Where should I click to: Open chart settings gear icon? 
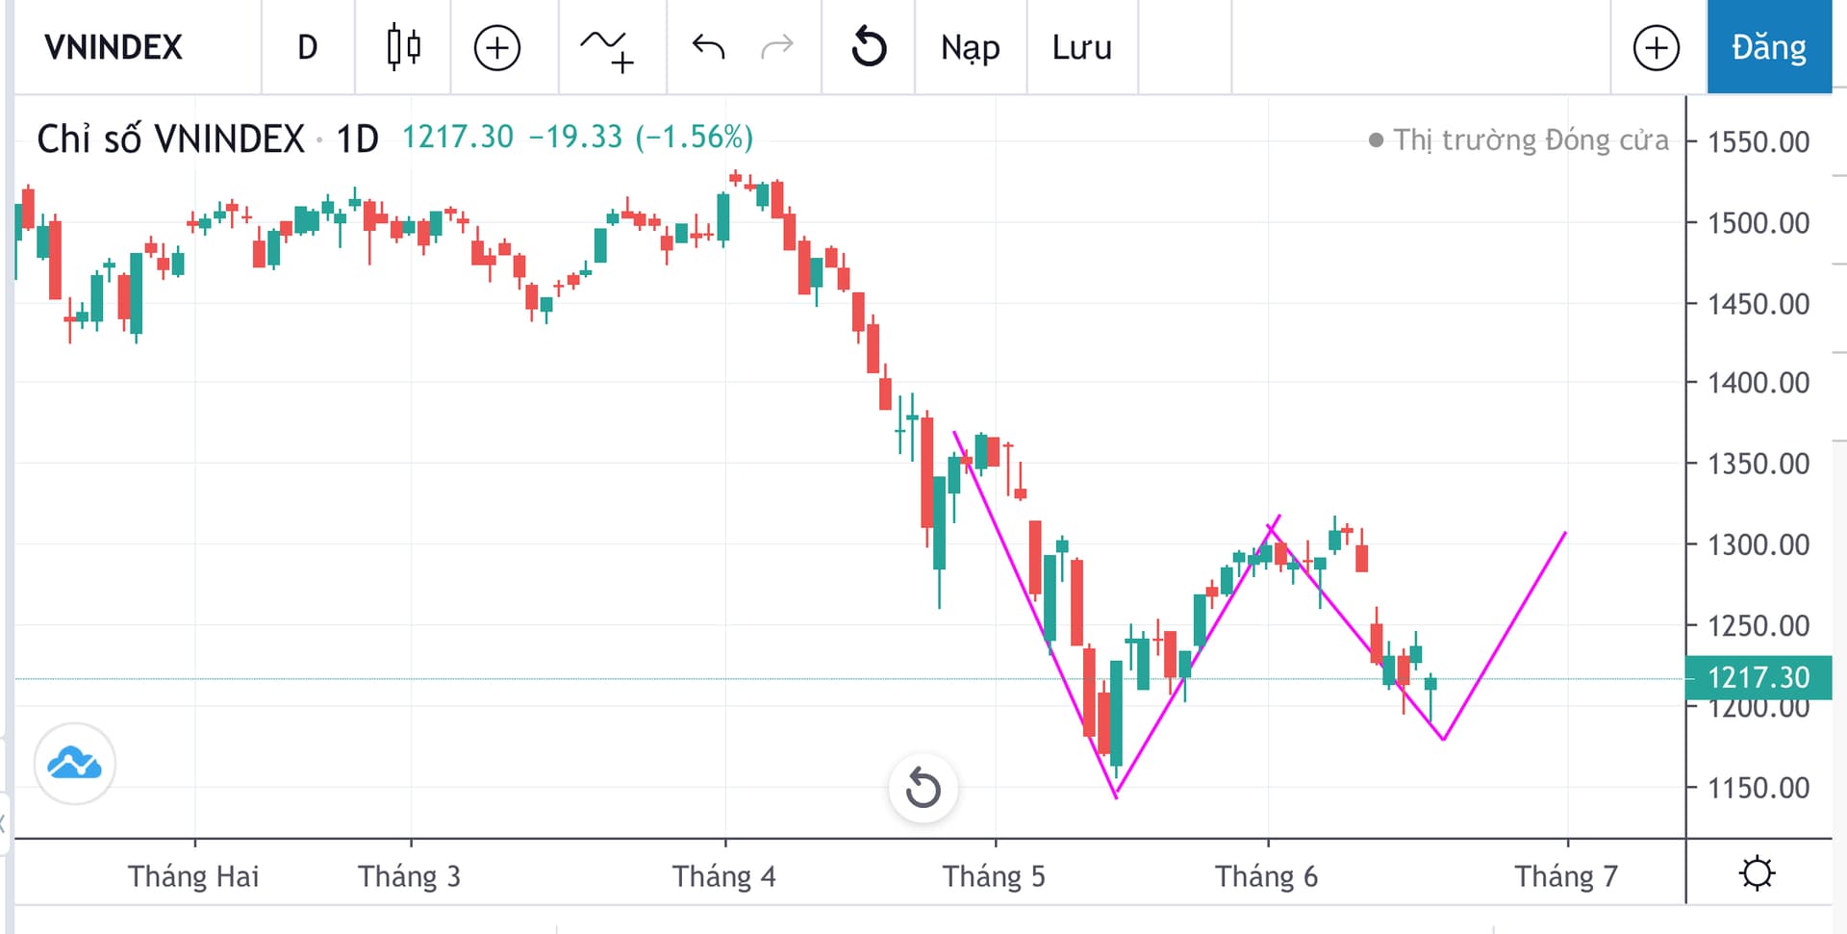1757,873
